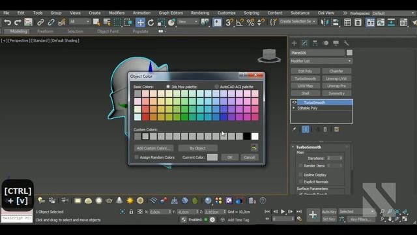Click the Symmetry modifier button
417x235 pixels.
tap(336, 93)
